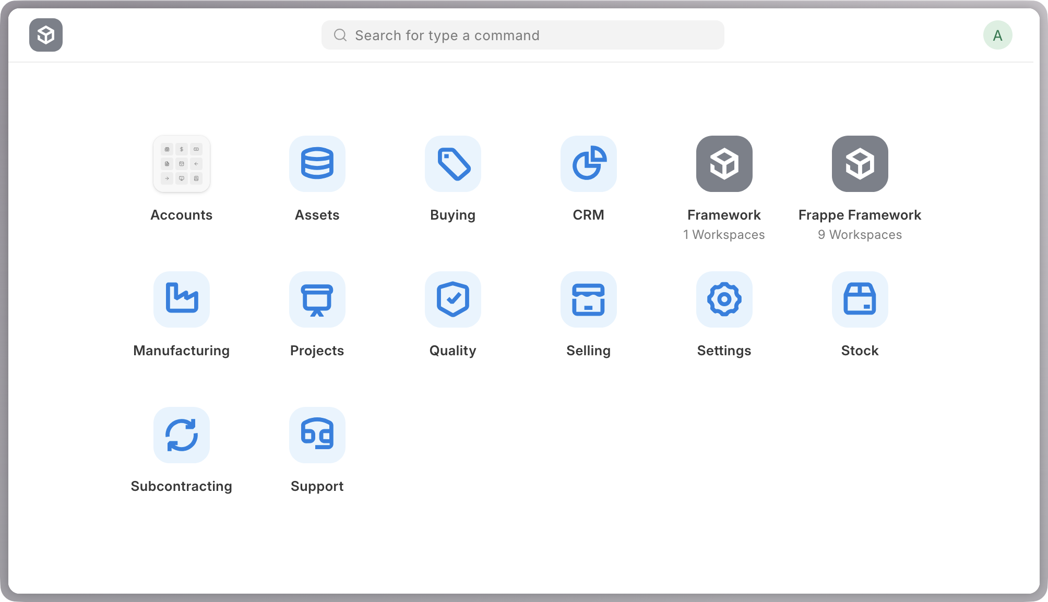Viewport: 1048px width, 602px height.
Task: Open the Quality shield checkmark icon
Action: [x=452, y=299]
